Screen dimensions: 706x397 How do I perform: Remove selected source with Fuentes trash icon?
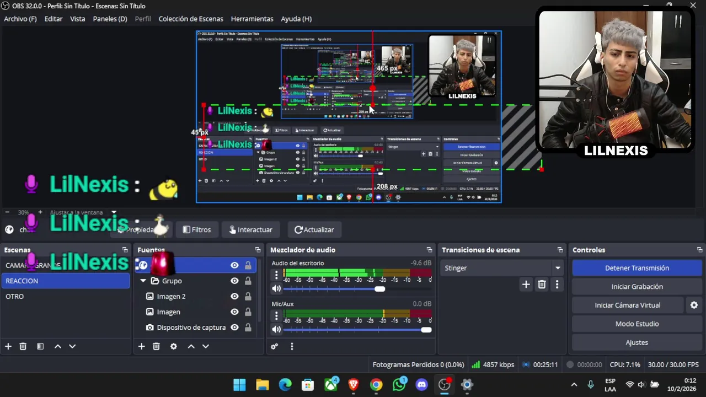157,346
